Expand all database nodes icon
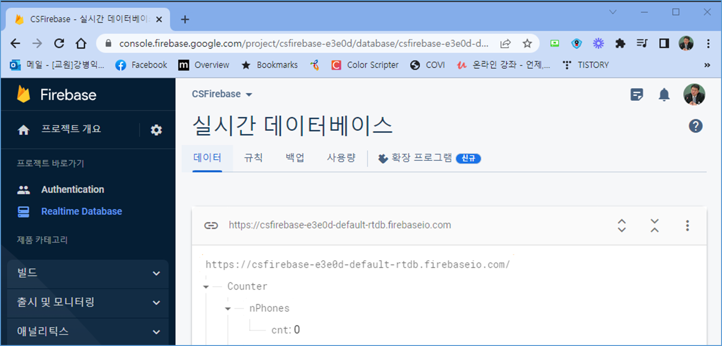Image resolution: width=722 pixels, height=346 pixels. tap(621, 225)
